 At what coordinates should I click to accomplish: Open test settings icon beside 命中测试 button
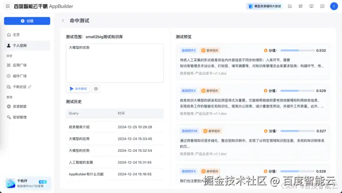tap(96, 89)
